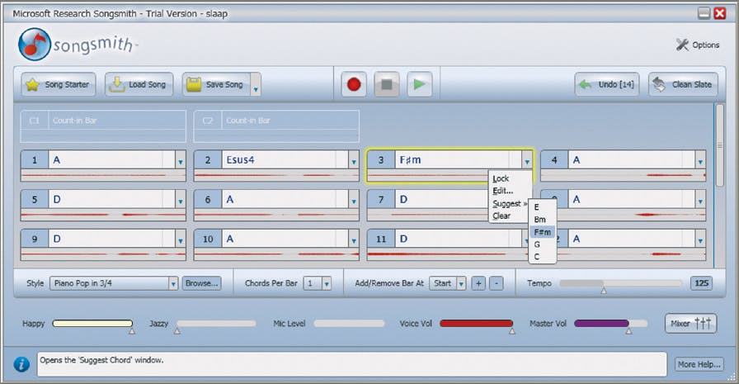Click the Tempo slider track
Viewport: 739px width, 384px height.
pyautogui.click(x=621, y=283)
